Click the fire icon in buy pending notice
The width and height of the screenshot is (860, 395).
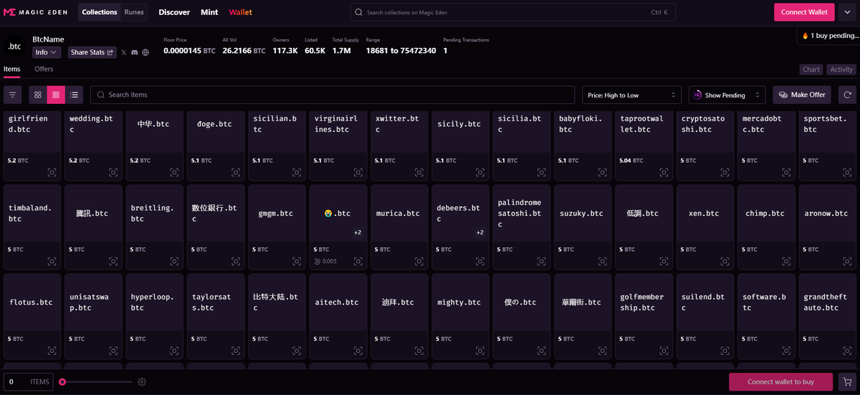[x=806, y=36]
